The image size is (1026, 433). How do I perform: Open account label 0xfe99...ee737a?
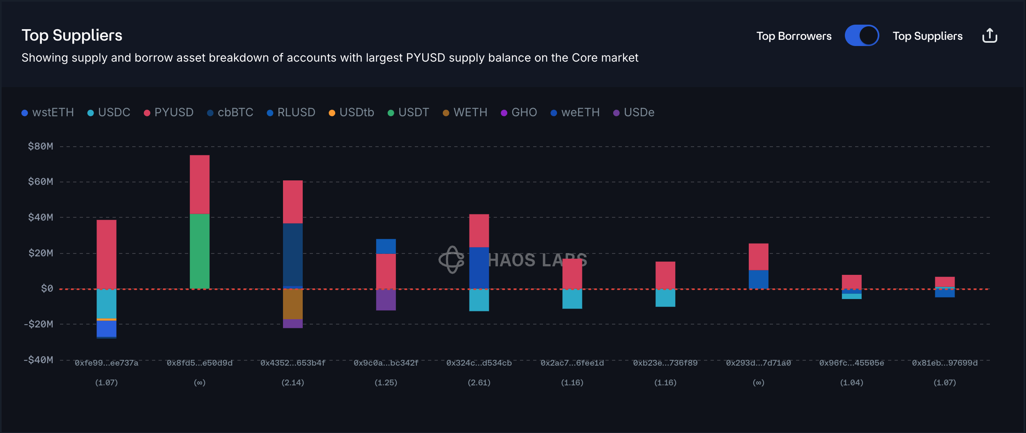(106, 363)
